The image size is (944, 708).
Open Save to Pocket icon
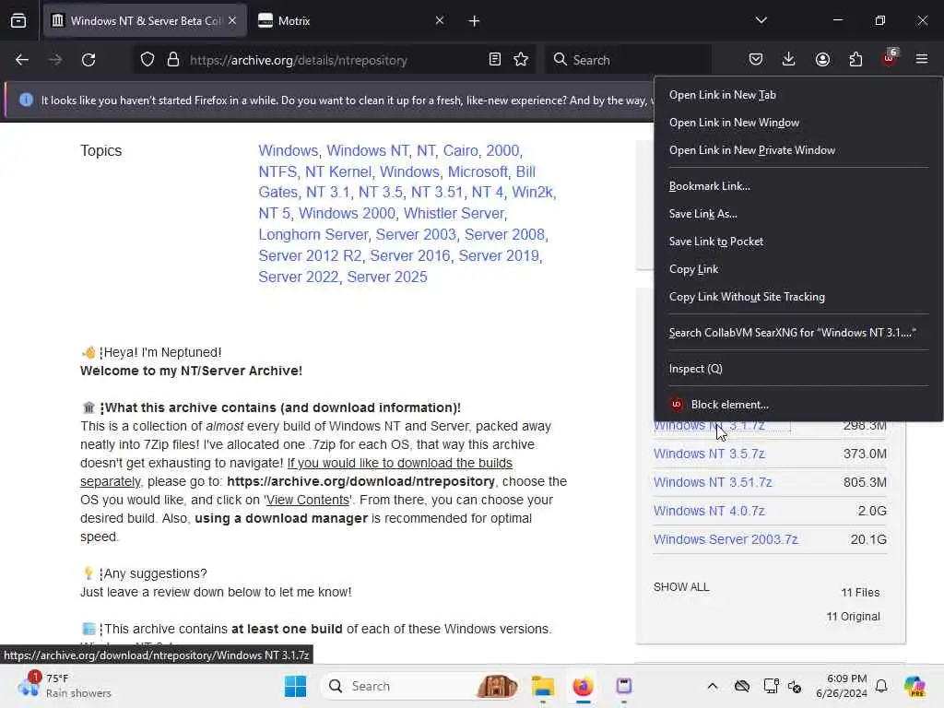click(756, 60)
